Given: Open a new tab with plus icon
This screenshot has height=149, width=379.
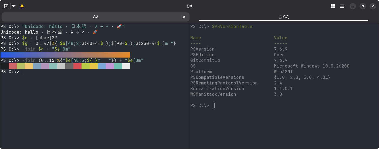Looking at the screenshot, I should [x=6, y=6].
